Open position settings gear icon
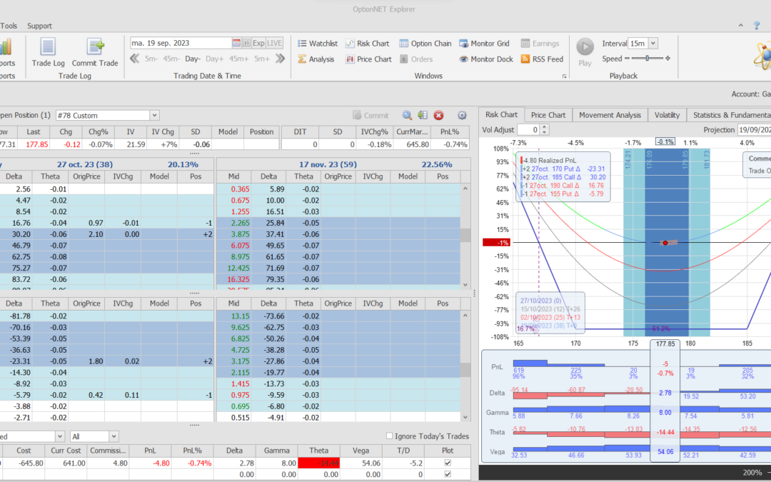 click(462, 115)
